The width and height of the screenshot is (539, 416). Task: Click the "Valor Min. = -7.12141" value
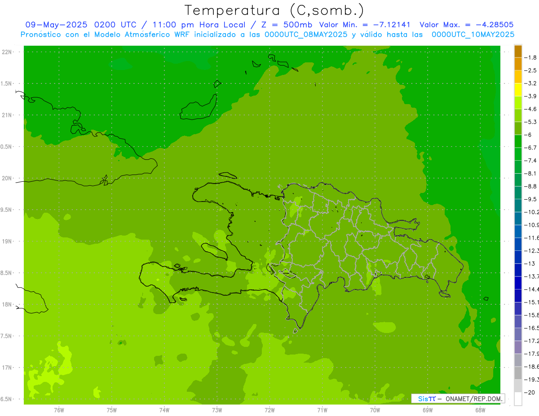coord(365,25)
